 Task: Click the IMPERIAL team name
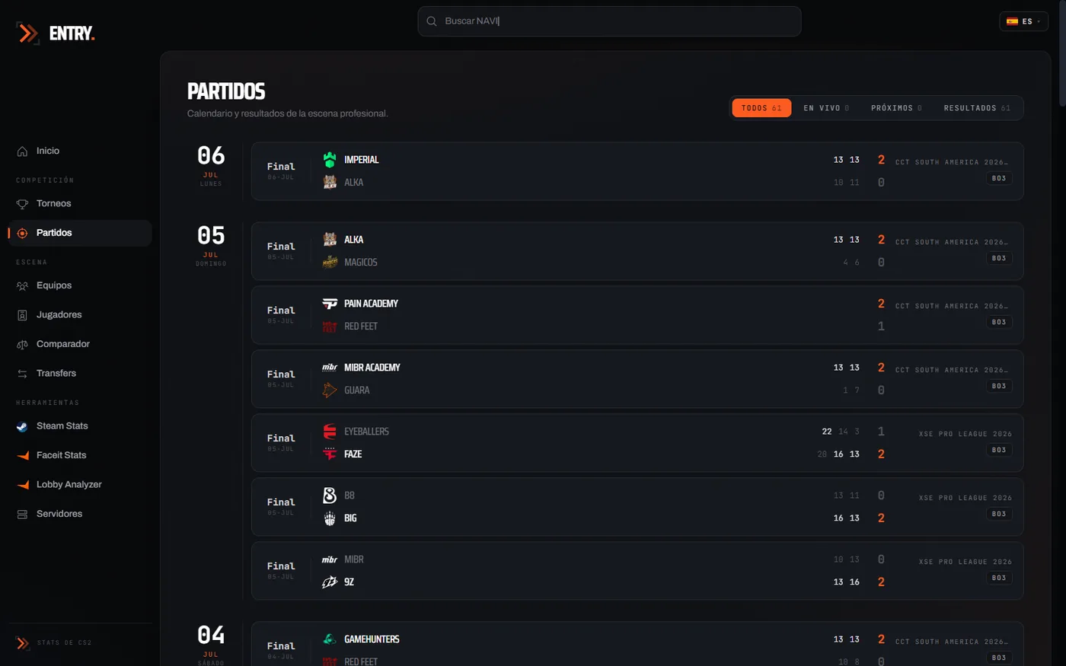point(361,160)
